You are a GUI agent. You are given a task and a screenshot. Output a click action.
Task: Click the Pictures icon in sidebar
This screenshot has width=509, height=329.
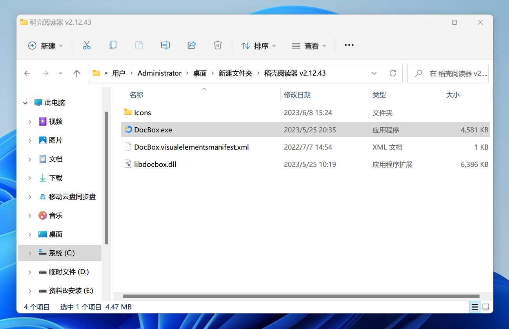(43, 140)
